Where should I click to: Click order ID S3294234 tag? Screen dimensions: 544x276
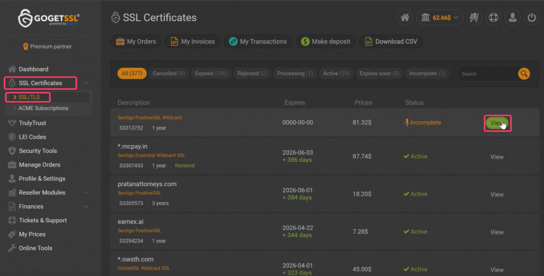point(131,240)
